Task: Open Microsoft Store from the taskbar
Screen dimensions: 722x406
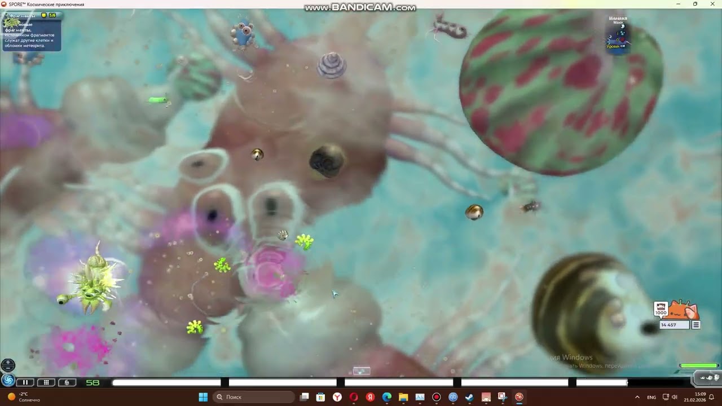Action: click(321, 397)
